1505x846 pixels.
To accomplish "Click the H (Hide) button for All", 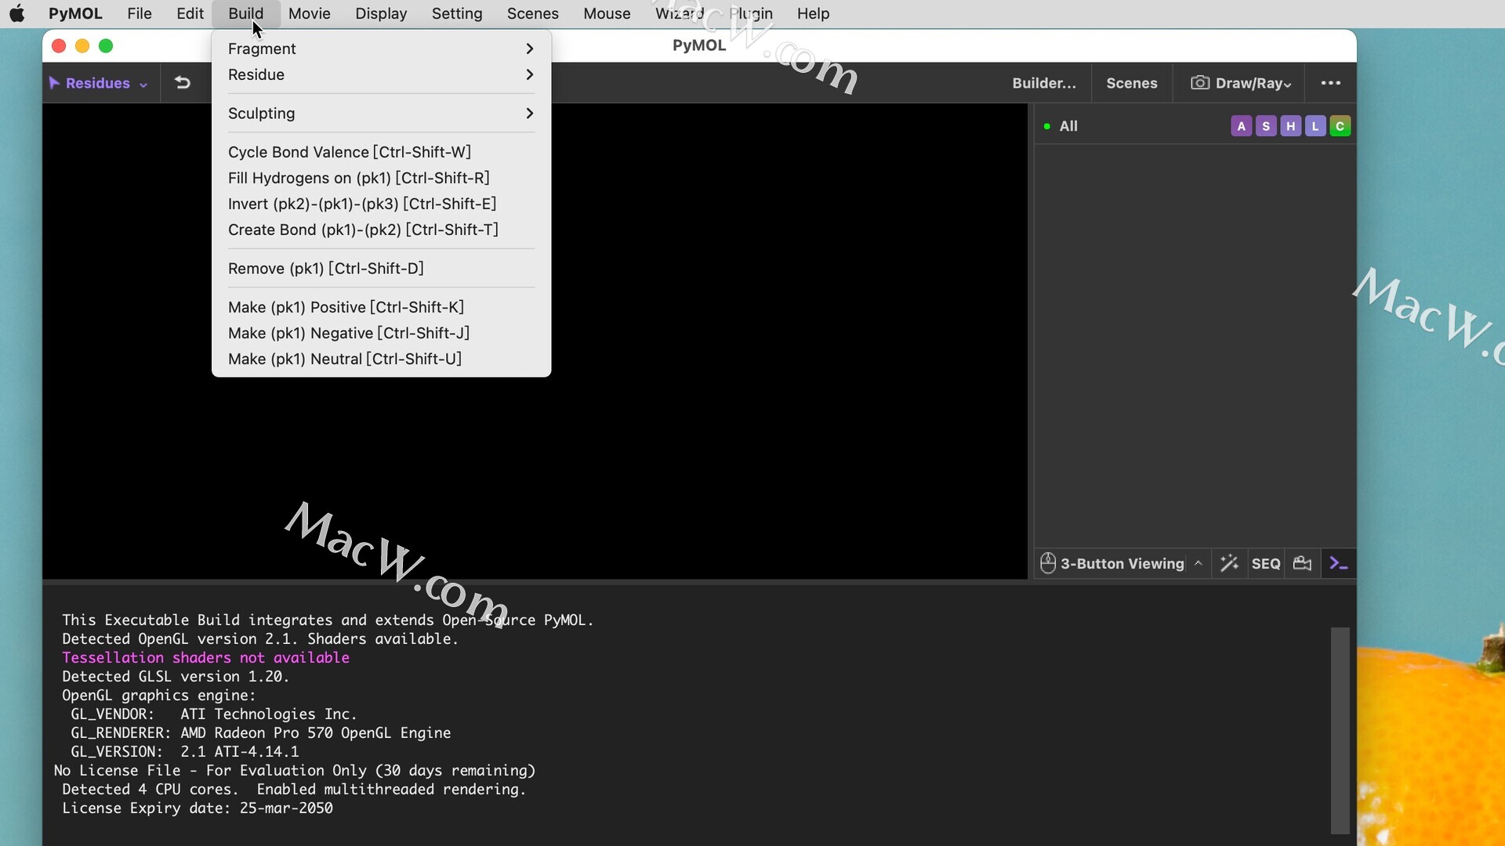I will click(x=1291, y=126).
